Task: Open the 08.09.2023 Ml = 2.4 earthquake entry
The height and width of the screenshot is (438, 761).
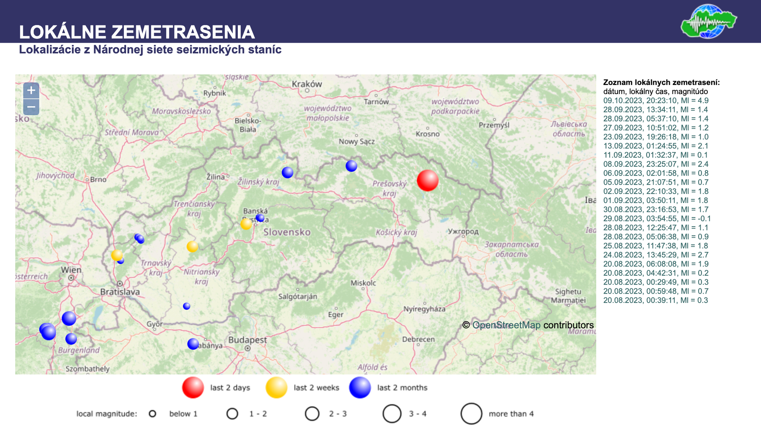Action: 656,164
